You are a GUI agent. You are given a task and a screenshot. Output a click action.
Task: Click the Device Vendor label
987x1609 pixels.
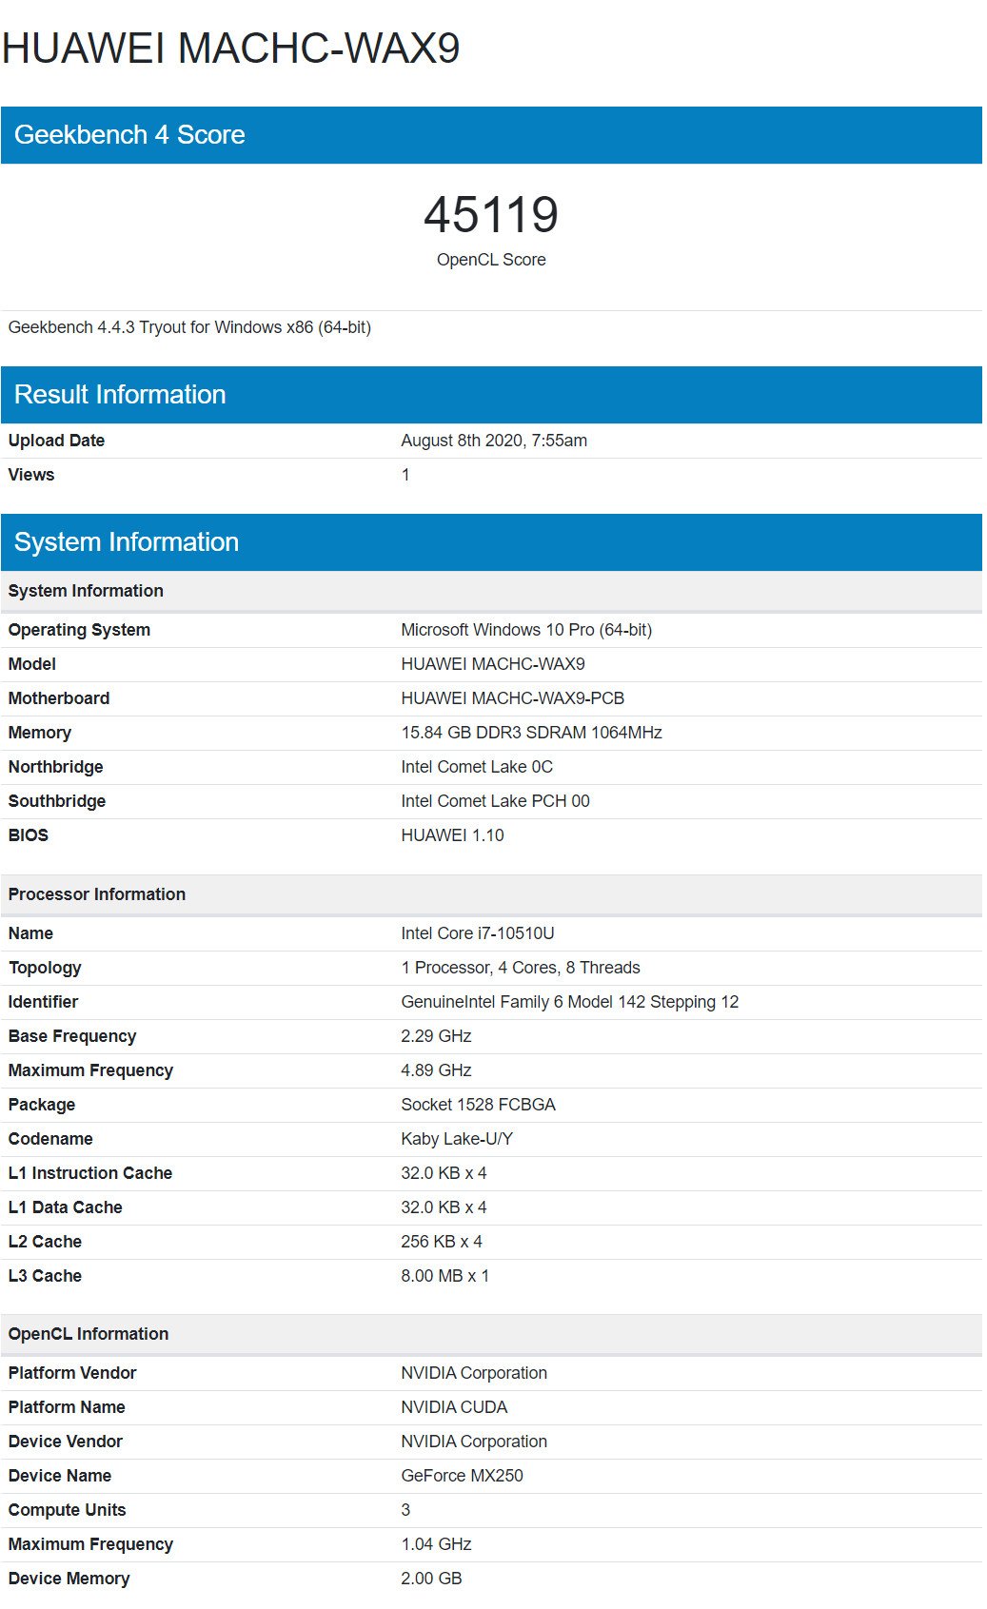(66, 1442)
